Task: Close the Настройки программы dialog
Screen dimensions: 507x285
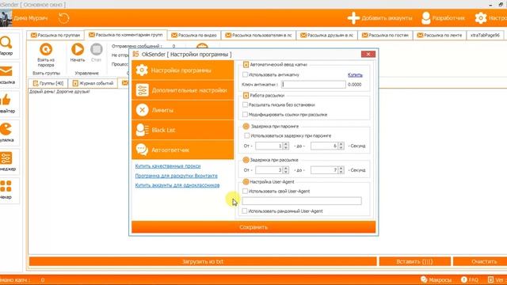Action: [x=368, y=54]
